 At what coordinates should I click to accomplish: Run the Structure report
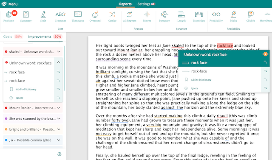click(x=164, y=16)
